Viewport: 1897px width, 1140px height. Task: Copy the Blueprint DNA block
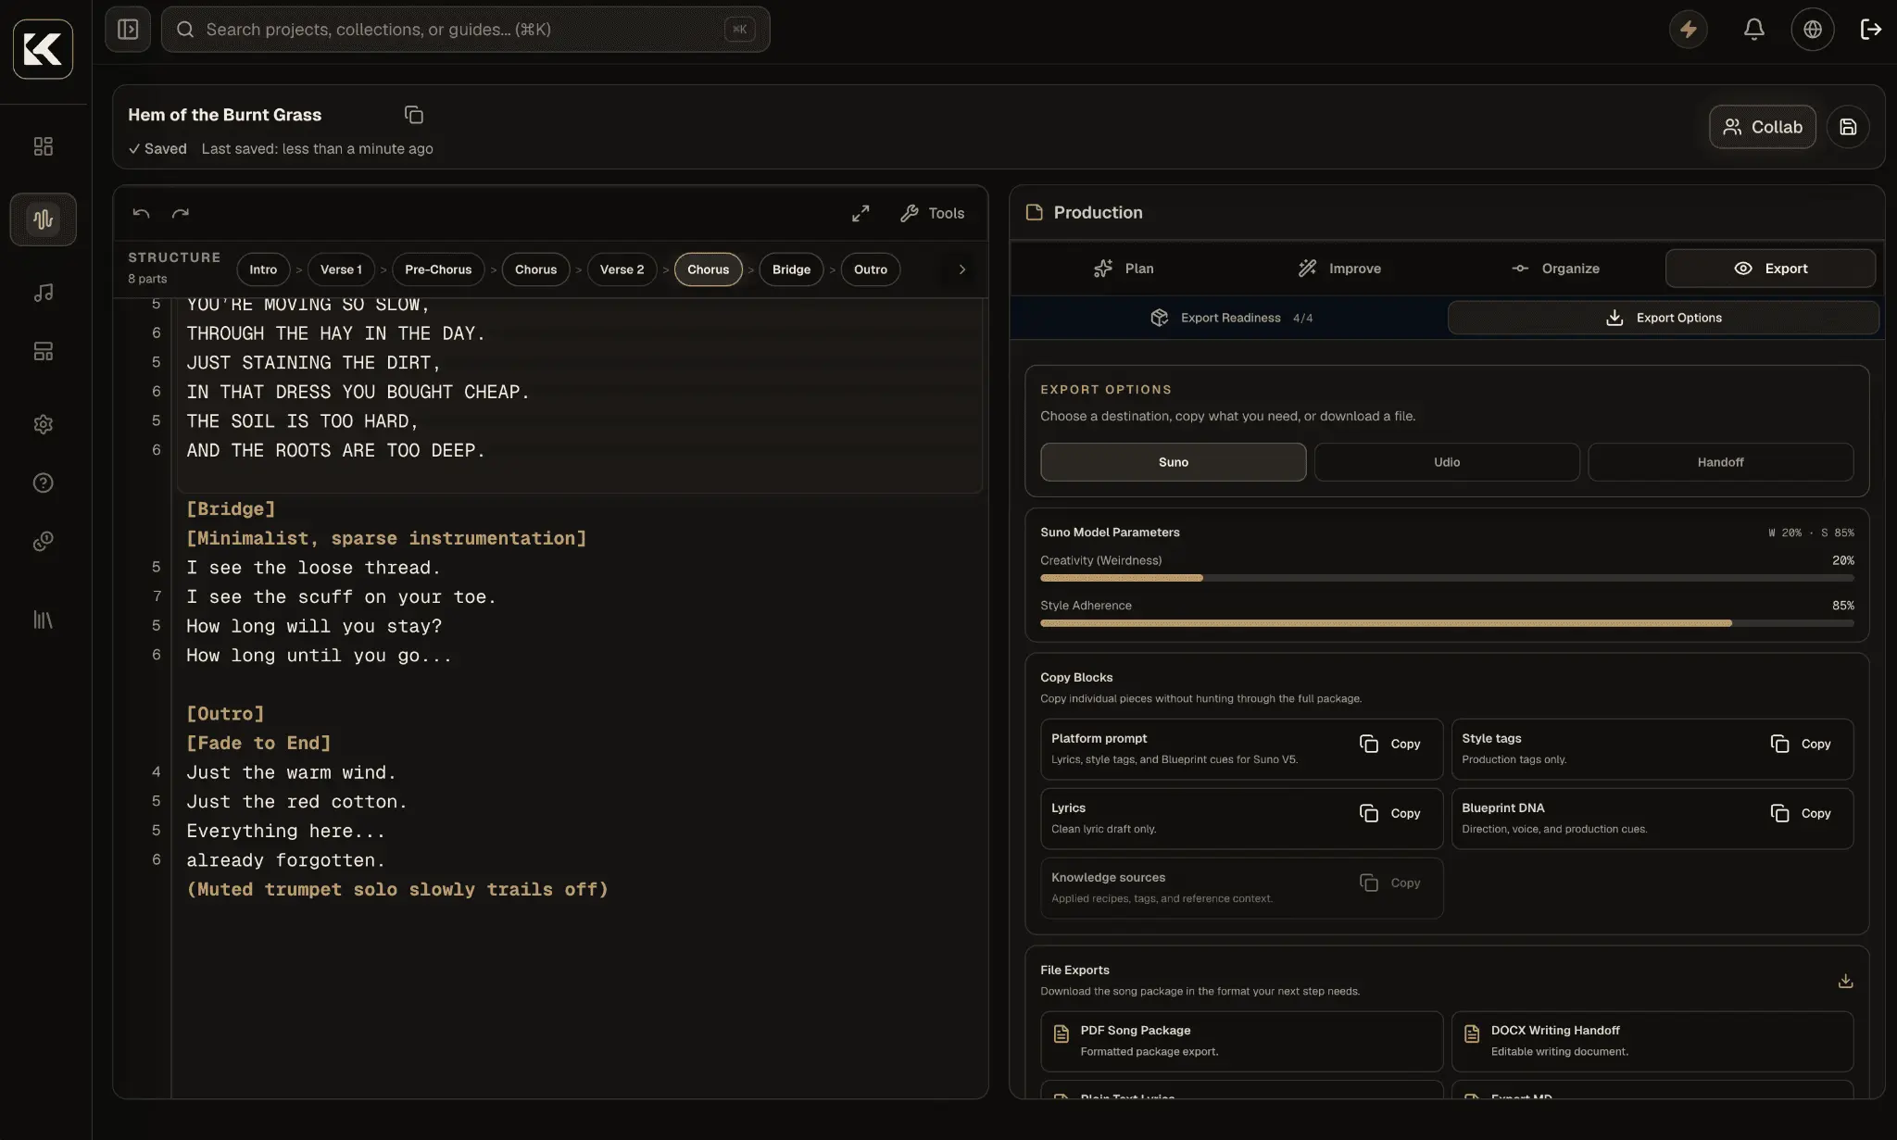pos(1801,813)
